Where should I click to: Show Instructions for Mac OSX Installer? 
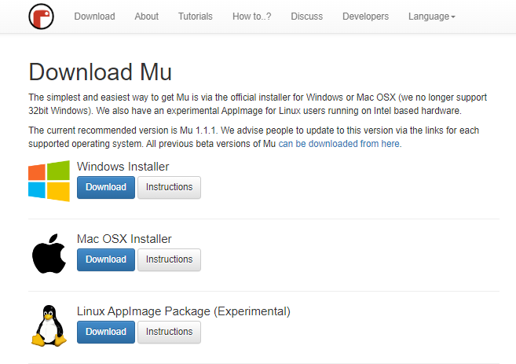tap(169, 259)
